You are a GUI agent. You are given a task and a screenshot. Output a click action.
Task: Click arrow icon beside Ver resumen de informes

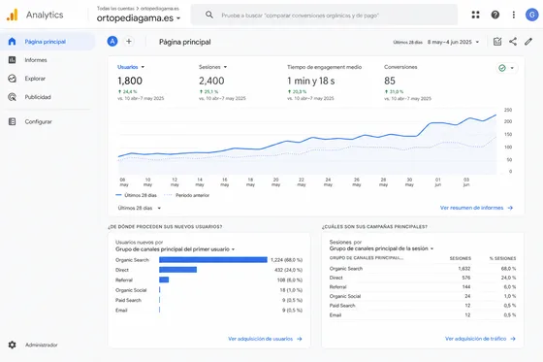[510, 208]
